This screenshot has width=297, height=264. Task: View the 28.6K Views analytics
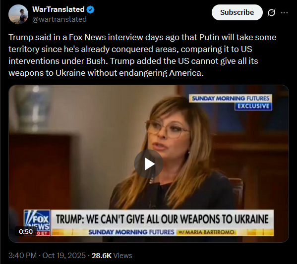[112, 256]
